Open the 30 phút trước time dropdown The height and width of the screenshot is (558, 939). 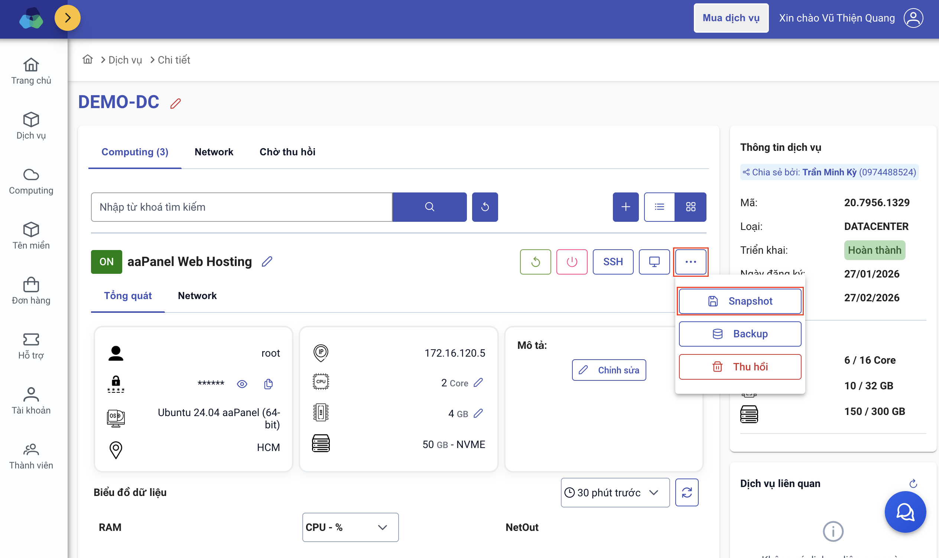point(615,493)
